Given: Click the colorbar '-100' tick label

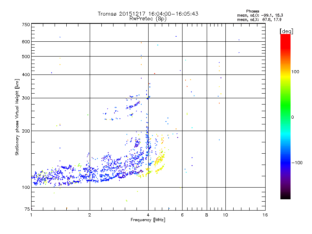Looking at the screenshot, I should [297, 163].
